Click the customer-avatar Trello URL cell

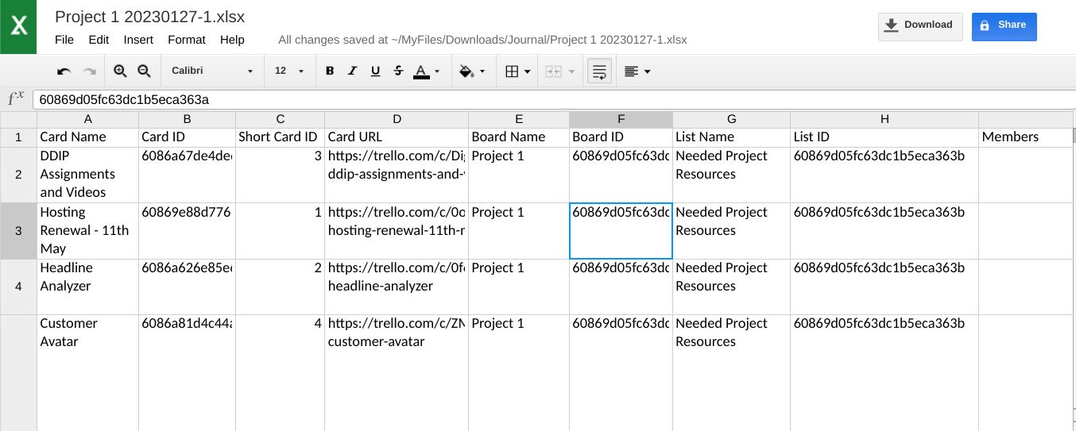click(396, 372)
